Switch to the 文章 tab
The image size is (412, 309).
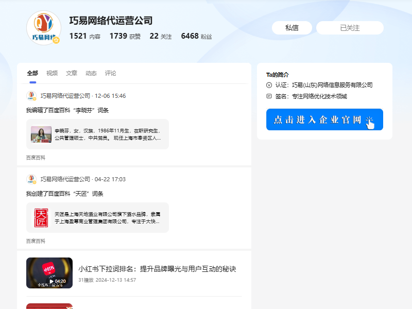[x=72, y=73]
